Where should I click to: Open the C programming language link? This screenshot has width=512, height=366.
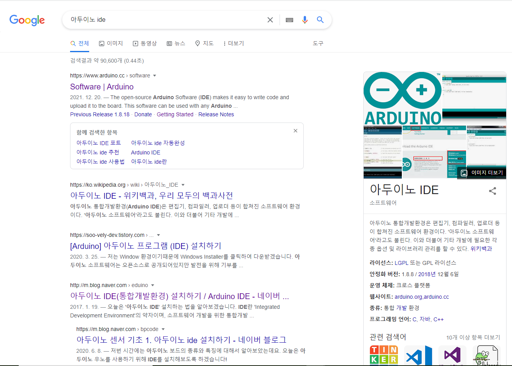click(415, 319)
